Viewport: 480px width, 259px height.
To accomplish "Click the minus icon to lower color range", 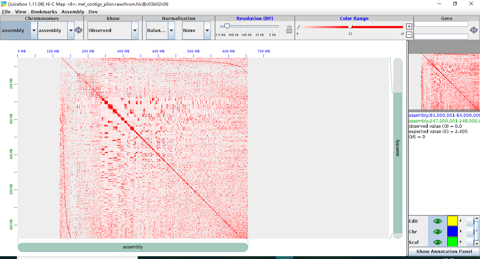I will click(x=409, y=34).
